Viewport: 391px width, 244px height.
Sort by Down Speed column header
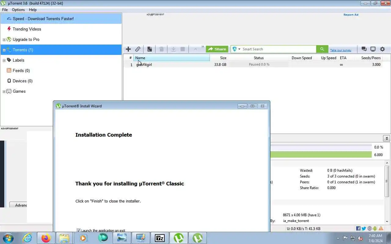[301, 58]
